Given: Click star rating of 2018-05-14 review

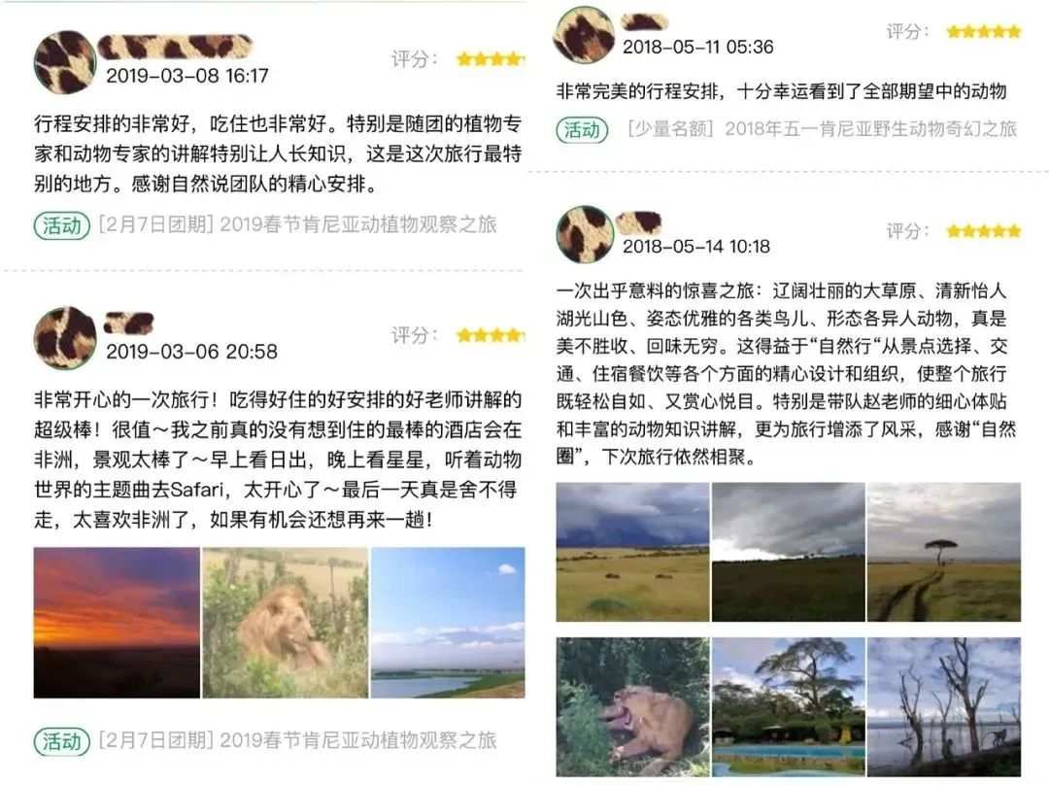Looking at the screenshot, I should (x=983, y=231).
